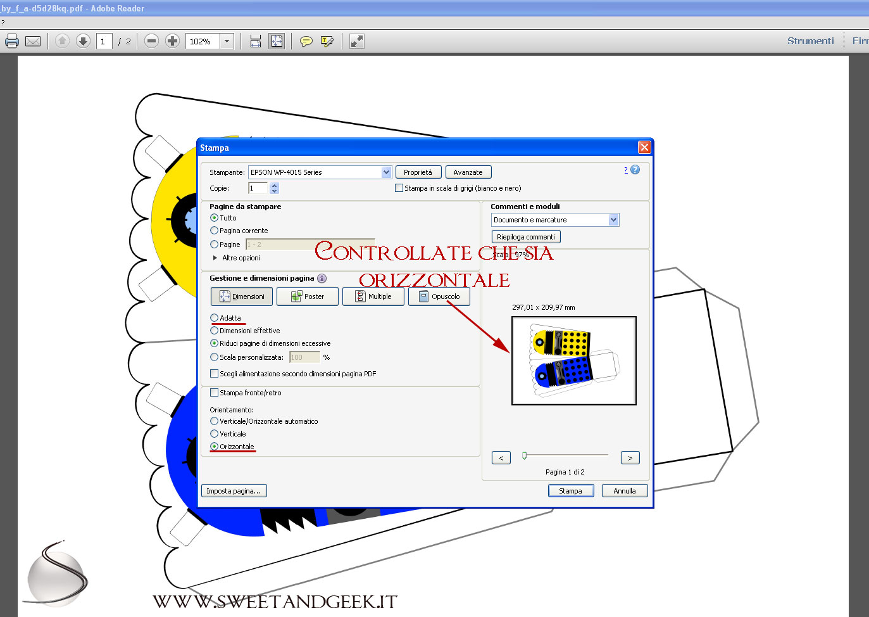Click the email envelope icon

[33, 41]
